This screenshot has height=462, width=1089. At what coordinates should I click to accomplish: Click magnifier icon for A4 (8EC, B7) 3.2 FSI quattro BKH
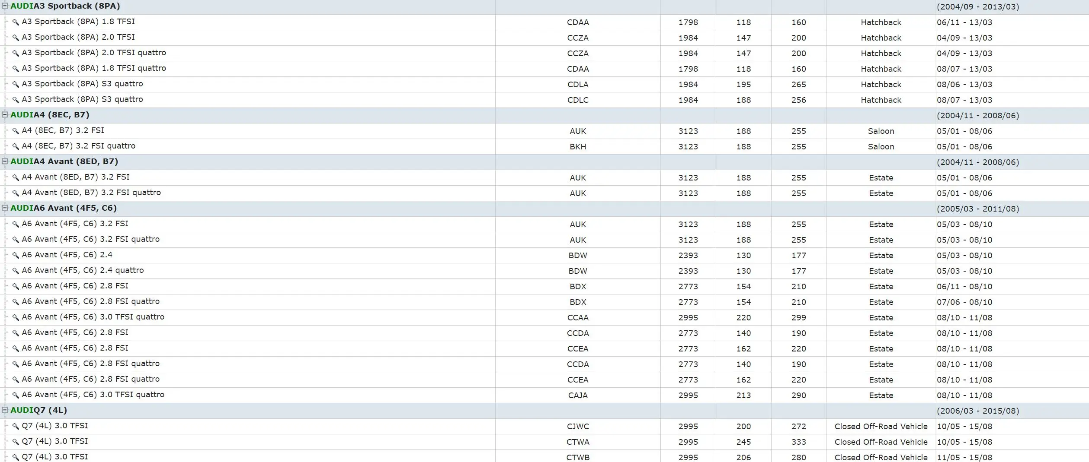[16, 146]
